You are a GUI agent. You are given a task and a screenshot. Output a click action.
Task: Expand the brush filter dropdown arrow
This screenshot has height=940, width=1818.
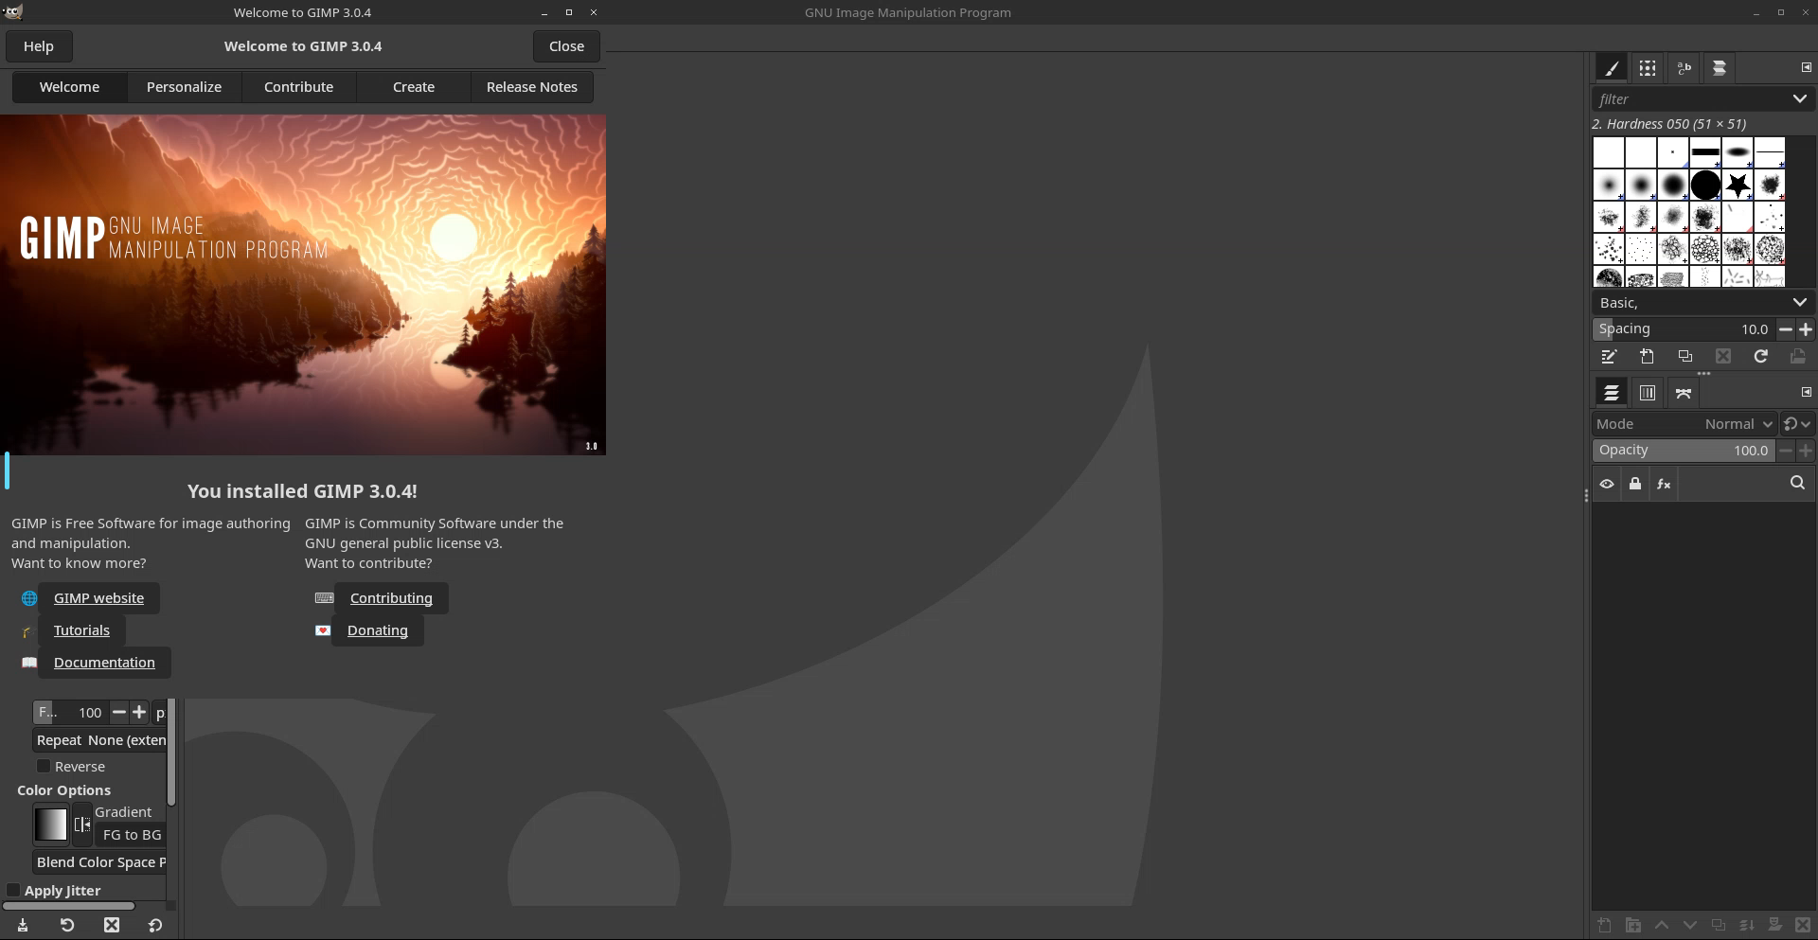[1799, 98]
